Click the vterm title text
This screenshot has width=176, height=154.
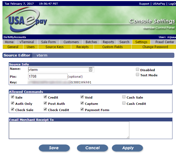[42, 55]
